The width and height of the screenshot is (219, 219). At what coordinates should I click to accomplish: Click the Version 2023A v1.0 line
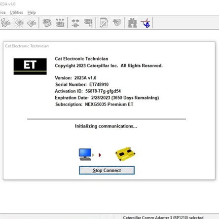[x=75, y=78]
